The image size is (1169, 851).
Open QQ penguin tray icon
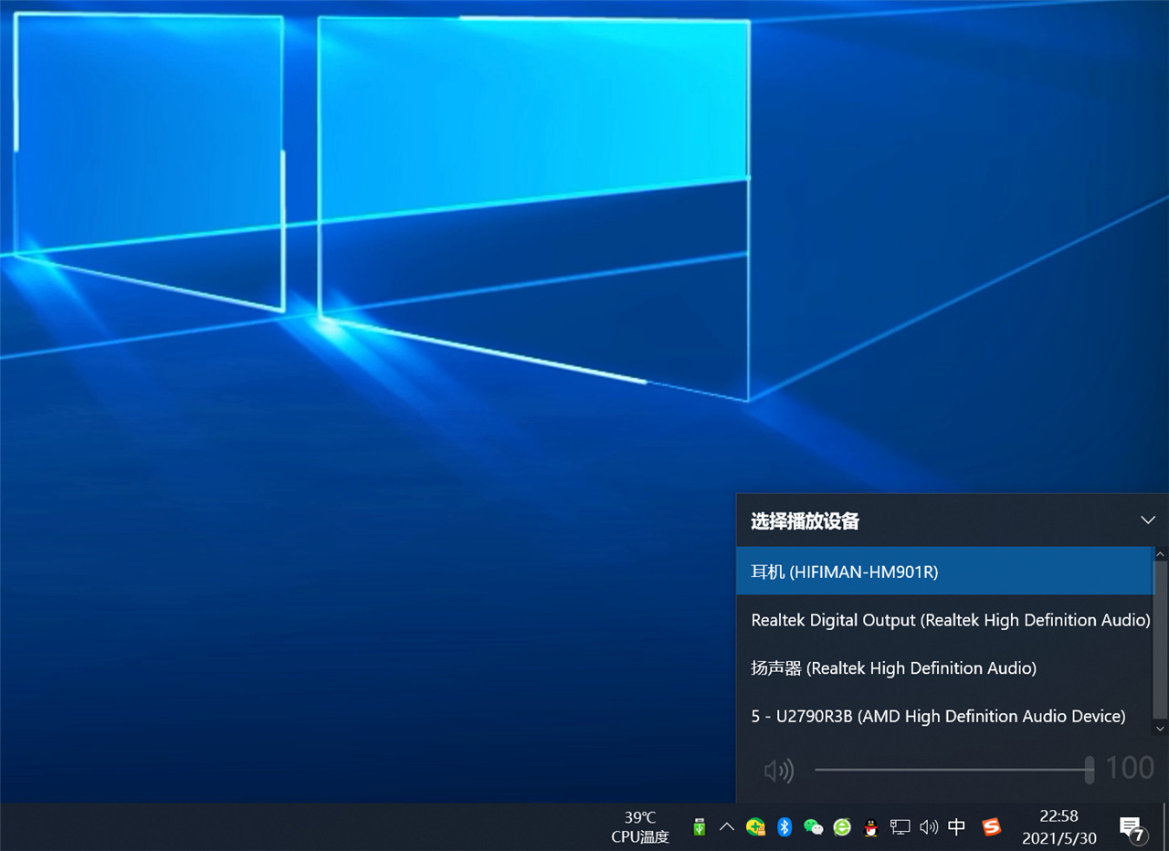(871, 827)
